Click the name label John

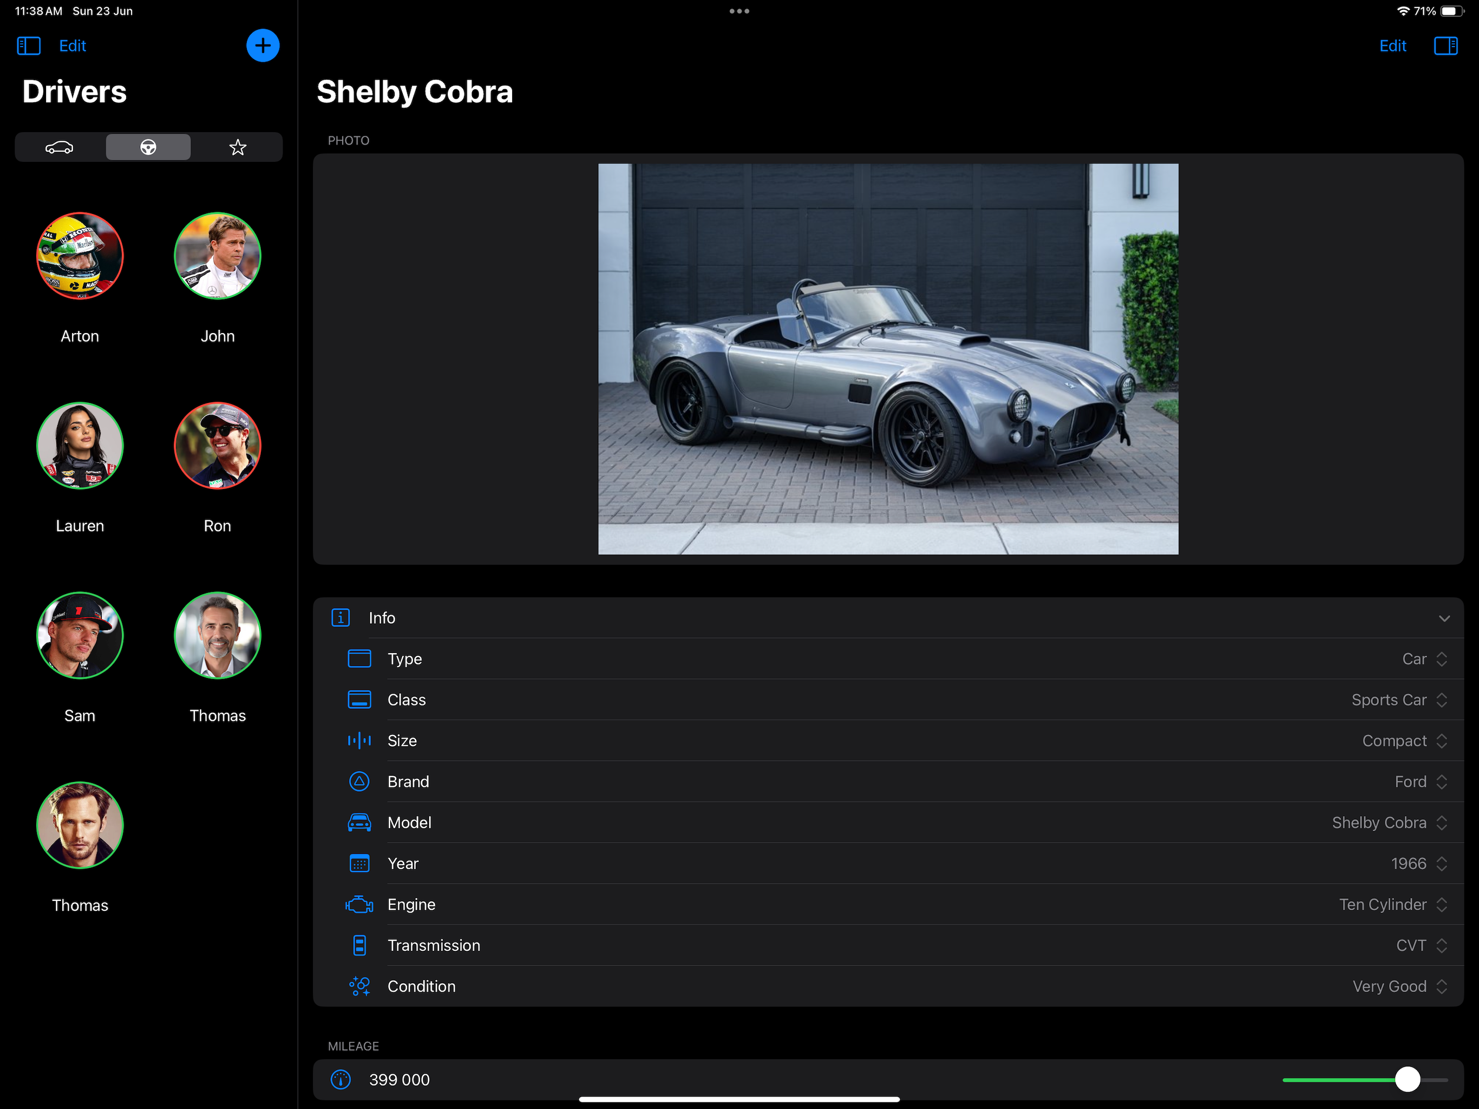click(217, 336)
